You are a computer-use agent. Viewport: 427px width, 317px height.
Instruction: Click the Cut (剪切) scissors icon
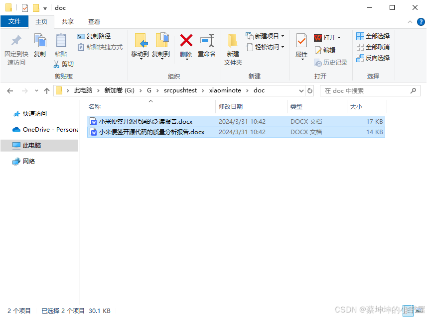tap(56, 64)
